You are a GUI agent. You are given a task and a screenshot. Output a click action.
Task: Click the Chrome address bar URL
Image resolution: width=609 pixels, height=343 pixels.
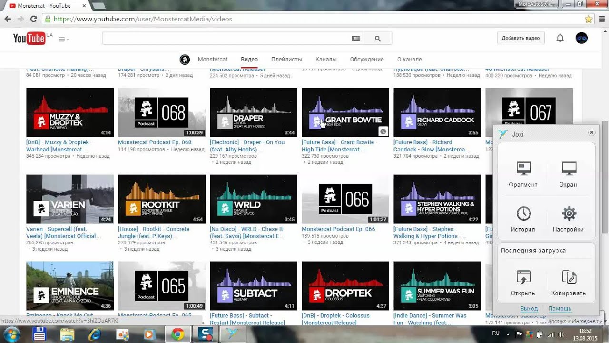[143, 19]
